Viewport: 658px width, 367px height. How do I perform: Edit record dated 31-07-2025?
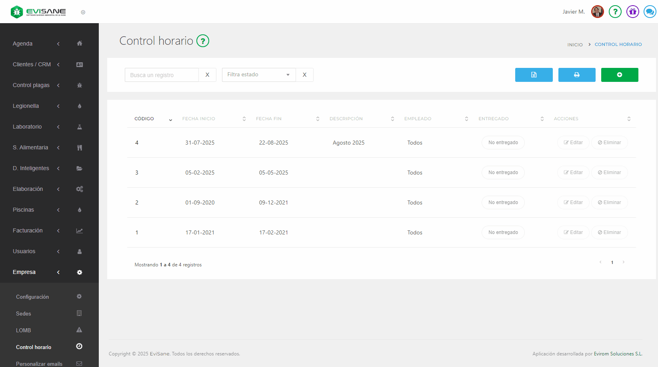[573, 143]
